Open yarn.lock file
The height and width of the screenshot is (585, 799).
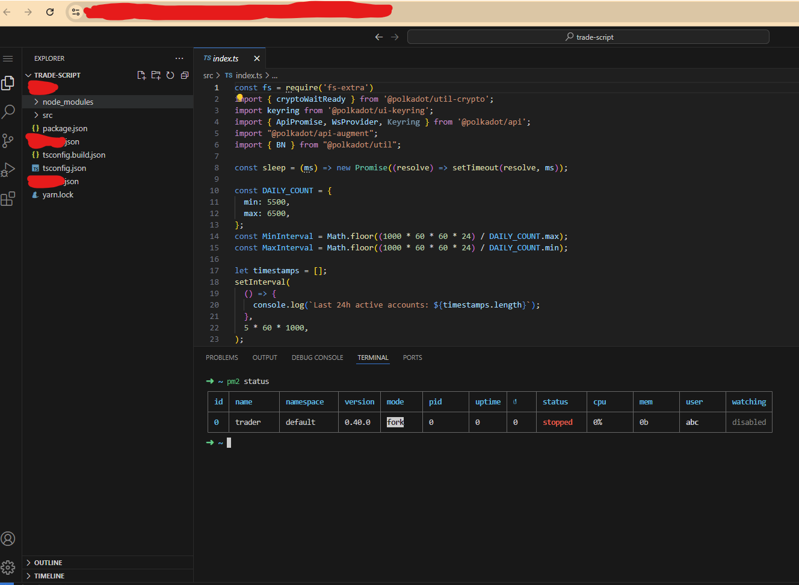pos(58,194)
